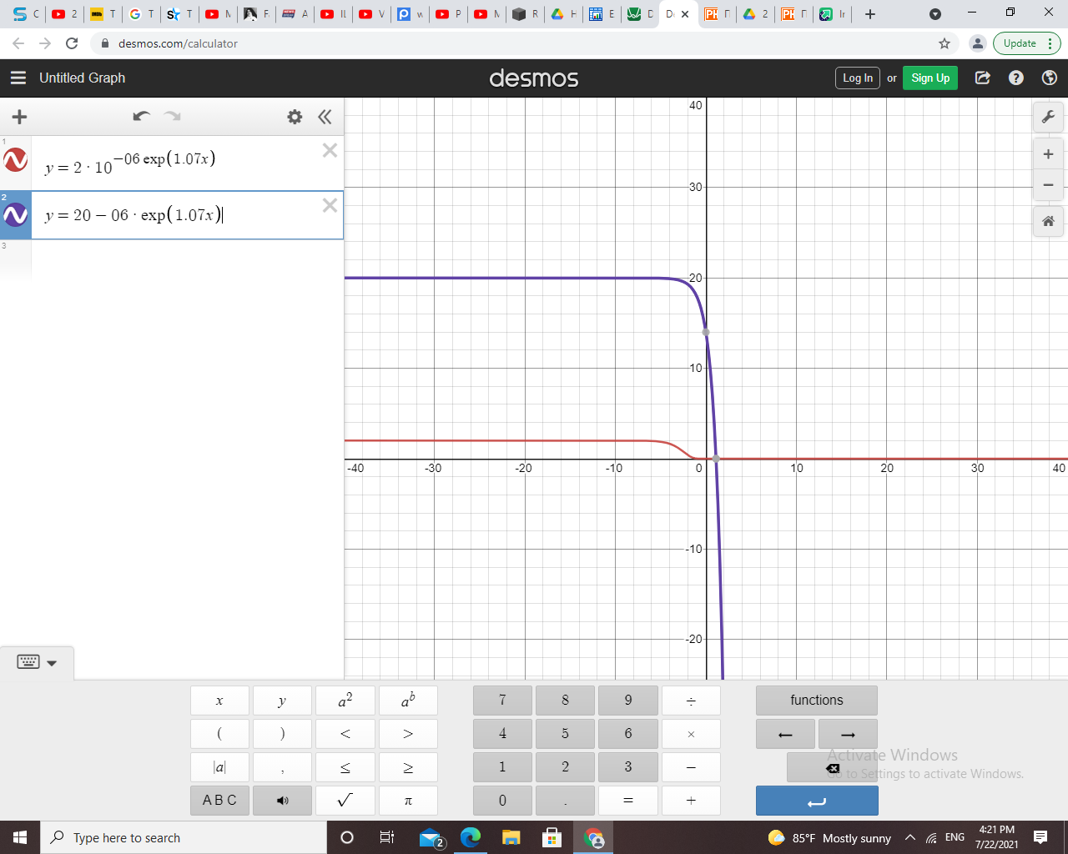Click the a squared key
This screenshot has height=854, width=1068.
[345, 701]
